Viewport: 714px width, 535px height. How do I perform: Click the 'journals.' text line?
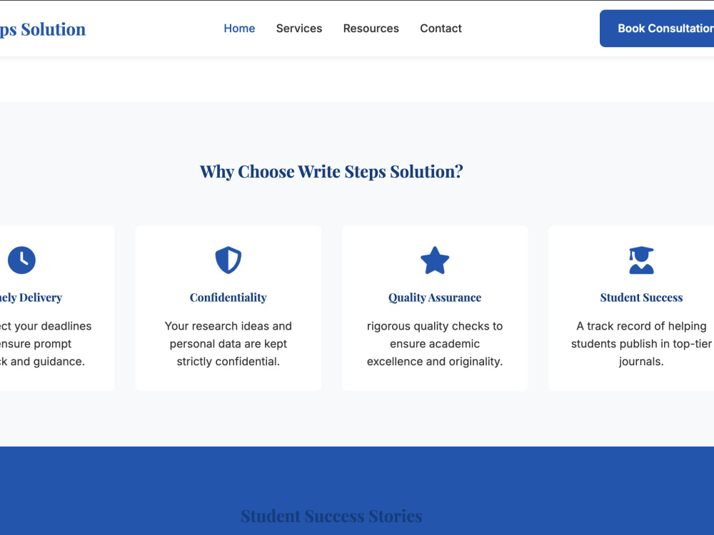pyautogui.click(x=641, y=362)
